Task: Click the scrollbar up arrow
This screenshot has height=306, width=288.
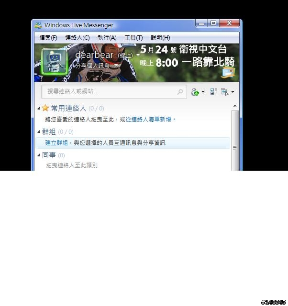Action: pos(235,106)
